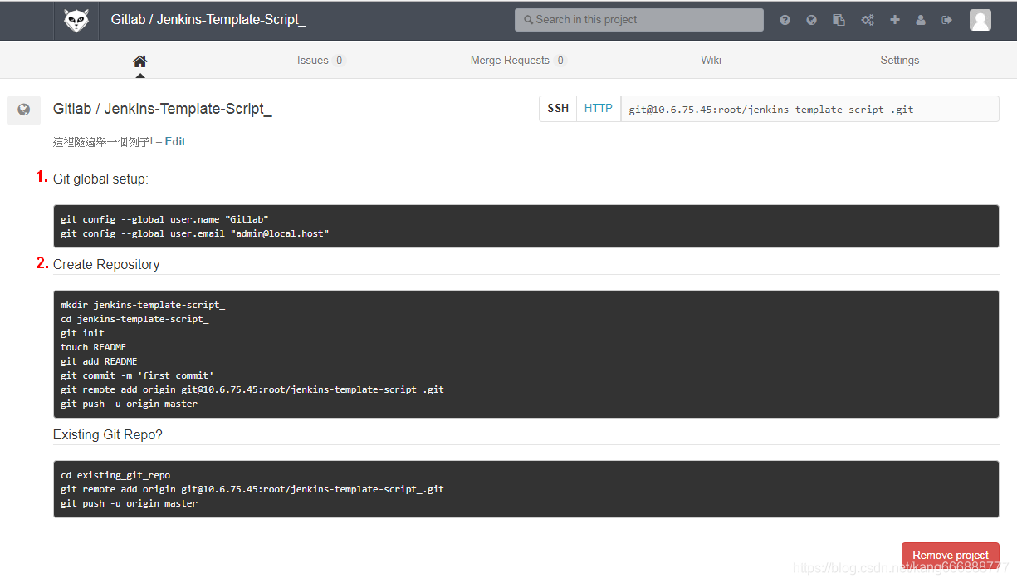Open the help question mark icon
This screenshot has width=1017, height=583.
[x=785, y=20]
